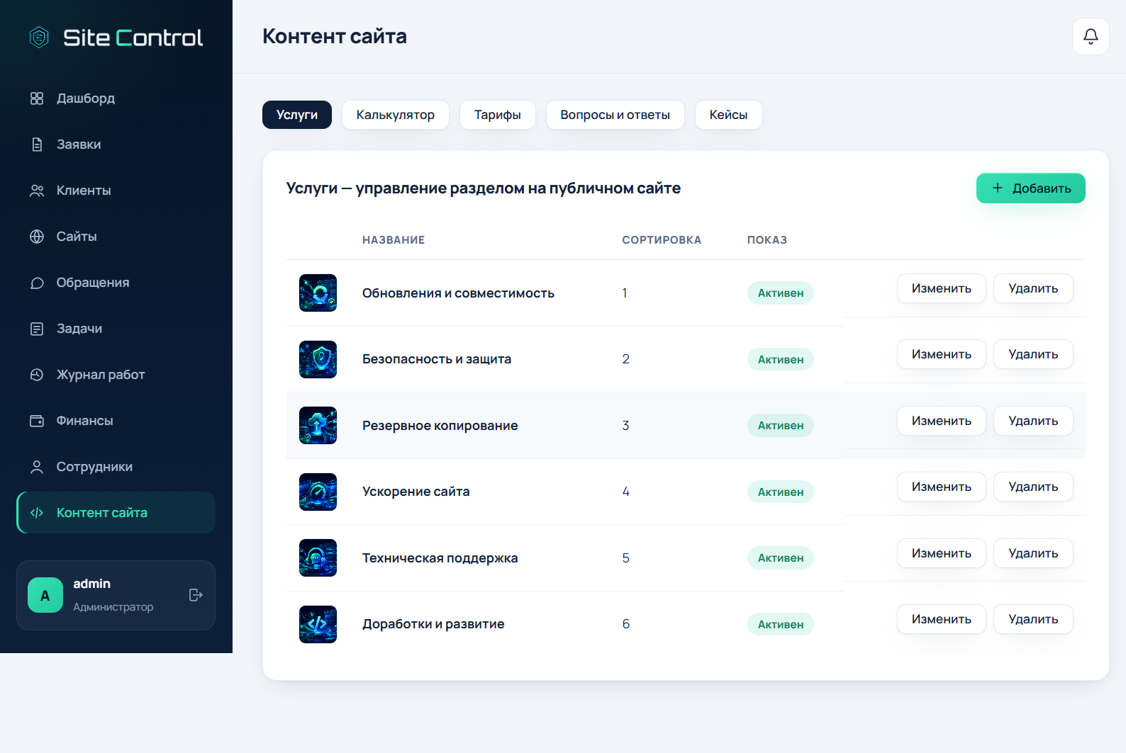This screenshot has width=1126, height=753.
Task: Open the Доработки и развитие thumbnail
Action: pos(318,624)
